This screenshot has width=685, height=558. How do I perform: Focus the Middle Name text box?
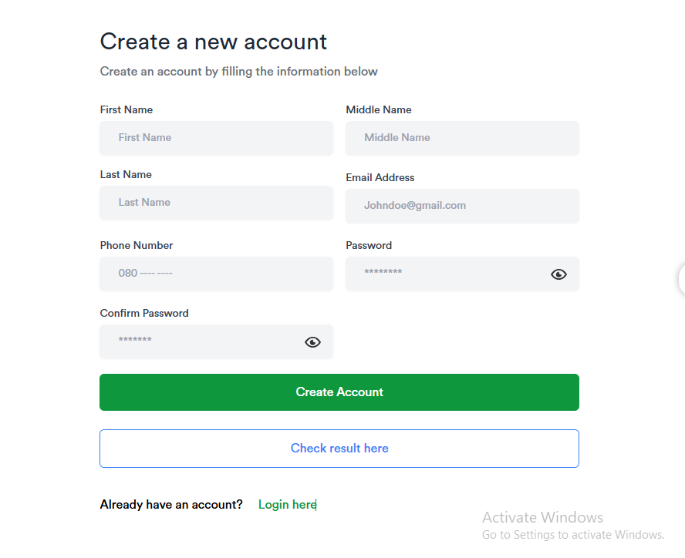click(462, 138)
